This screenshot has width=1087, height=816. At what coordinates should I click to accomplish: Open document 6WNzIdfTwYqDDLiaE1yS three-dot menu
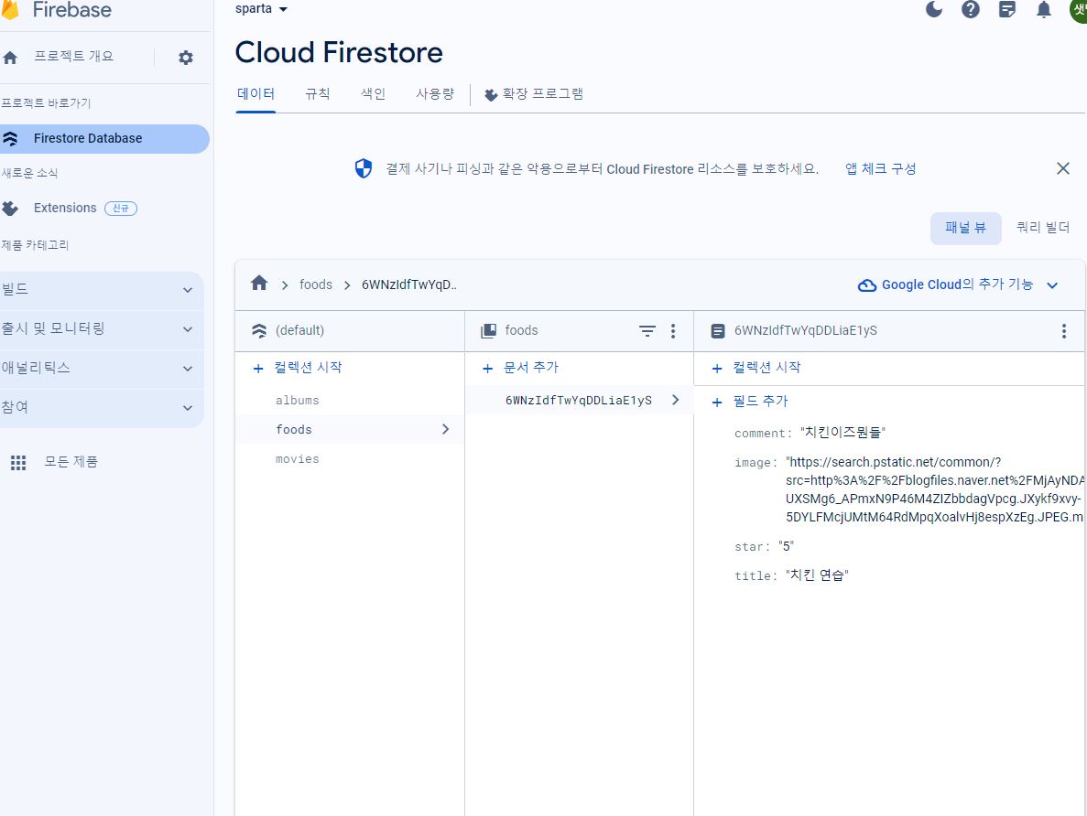[x=1063, y=331]
